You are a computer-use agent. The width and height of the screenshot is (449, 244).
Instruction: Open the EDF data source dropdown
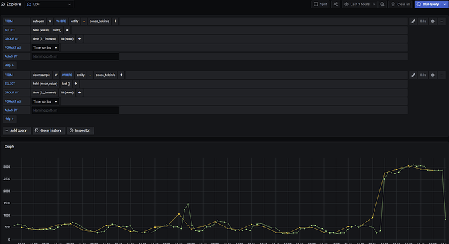tap(49, 5)
